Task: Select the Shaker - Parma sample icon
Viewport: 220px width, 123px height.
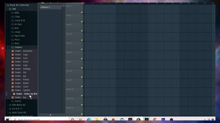Action: (x=13, y=80)
